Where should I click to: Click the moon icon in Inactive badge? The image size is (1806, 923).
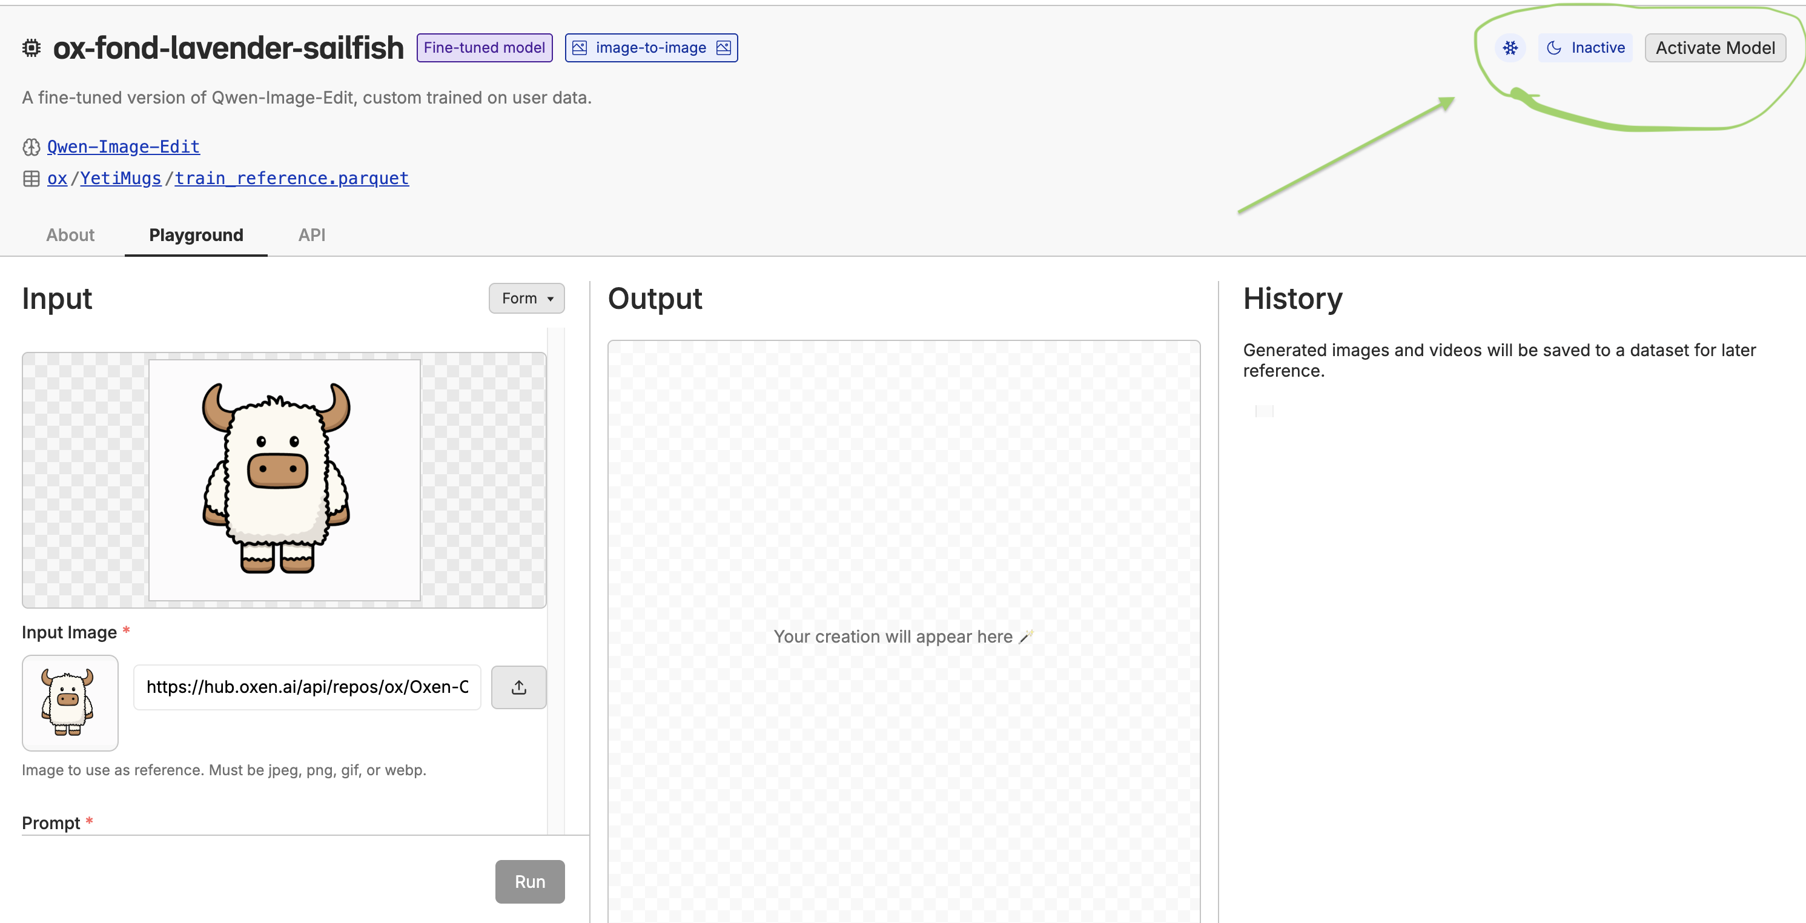[1553, 48]
